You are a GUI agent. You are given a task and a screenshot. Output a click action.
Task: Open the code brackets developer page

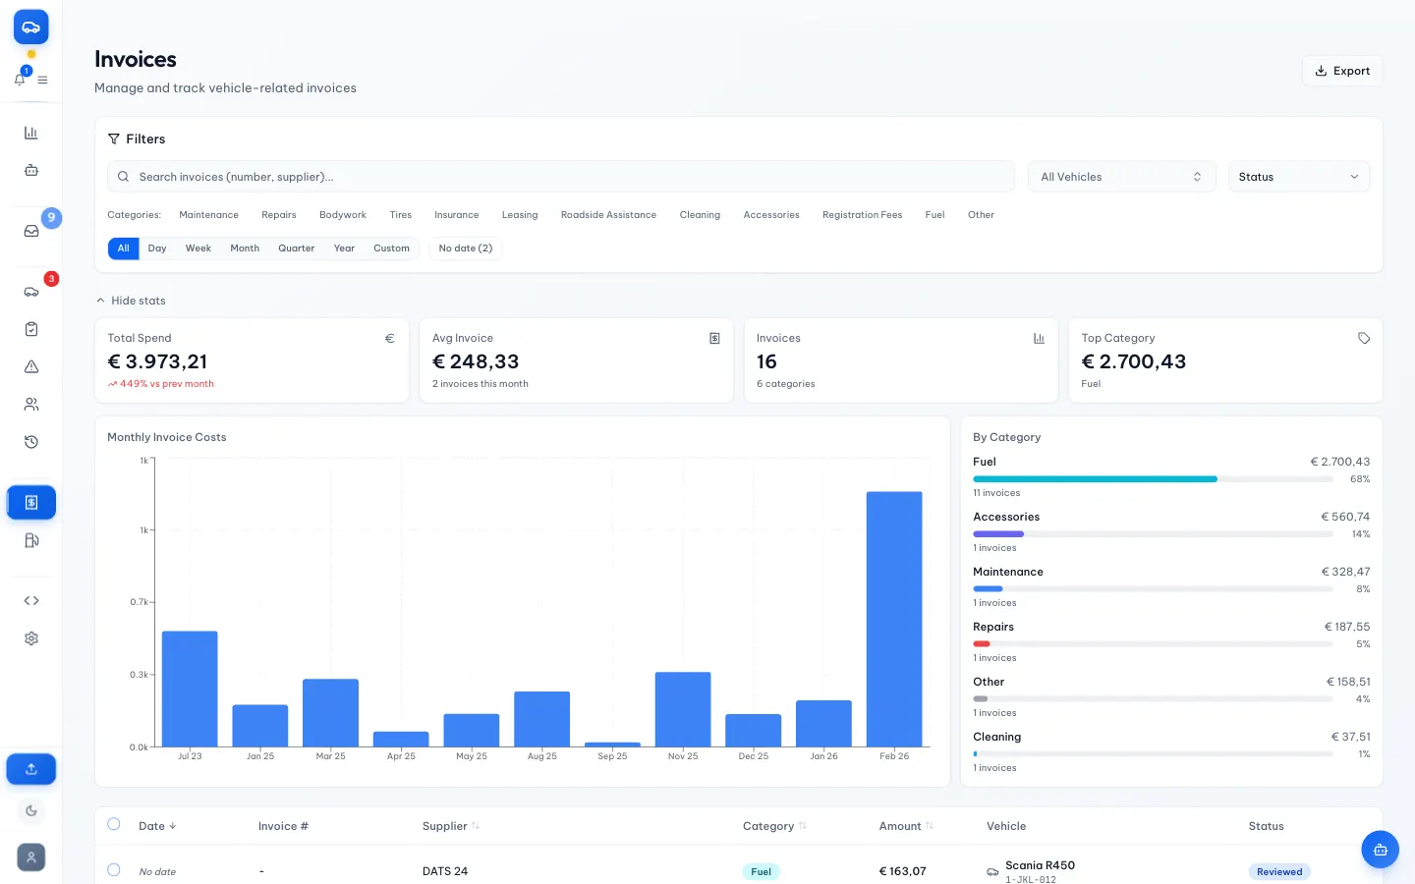tap(31, 600)
